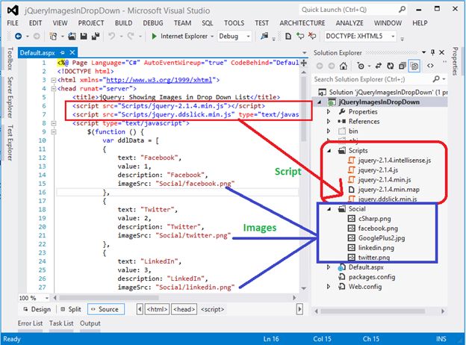466x345 pixels.
Task: Click the Save All toolbar icon
Action: point(96,37)
